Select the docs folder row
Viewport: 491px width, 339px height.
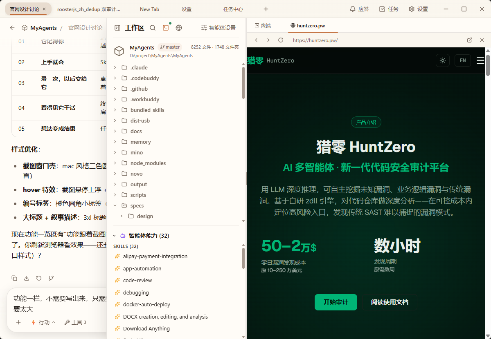click(176, 131)
